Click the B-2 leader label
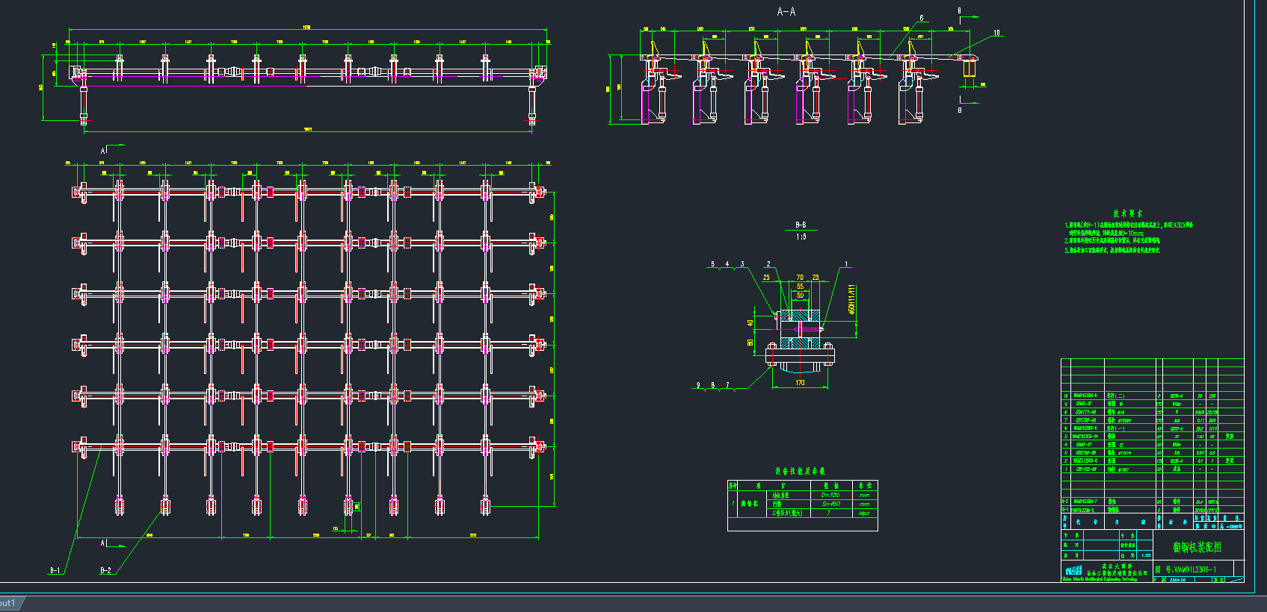The height and width of the screenshot is (612, 1267). [105, 570]
